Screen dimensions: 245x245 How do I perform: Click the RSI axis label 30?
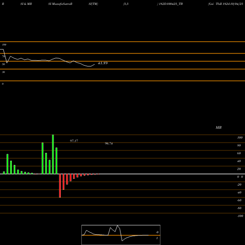coord(3,72)
